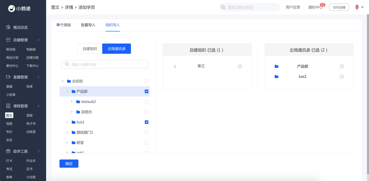Remove luis1 from the selected 企微通讯录 list
Image resolution: width=369 pixels, height=181 pixels.
342,77
